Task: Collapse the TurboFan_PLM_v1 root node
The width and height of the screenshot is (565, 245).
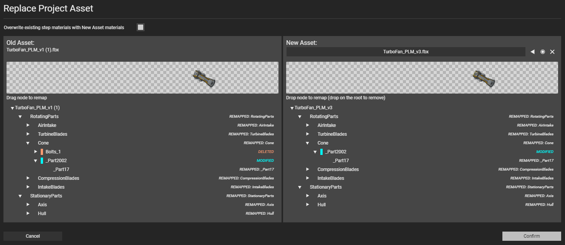Action: coord(12,107)
